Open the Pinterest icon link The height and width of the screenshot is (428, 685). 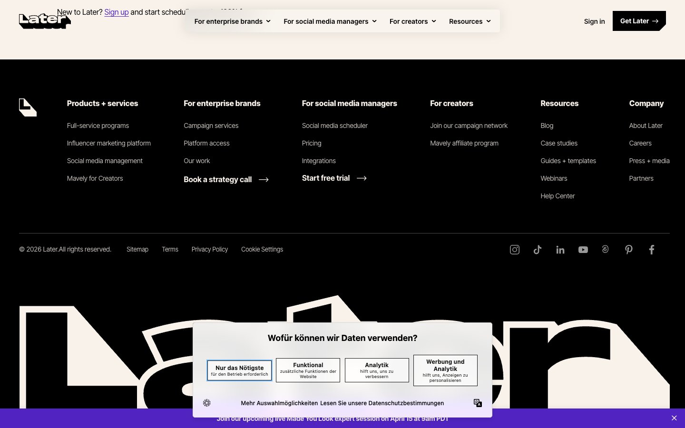pos(628,250)
